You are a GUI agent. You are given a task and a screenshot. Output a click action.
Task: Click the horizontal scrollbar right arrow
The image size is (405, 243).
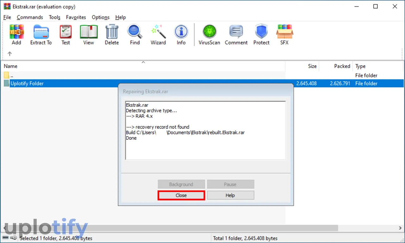click(401, 228)
